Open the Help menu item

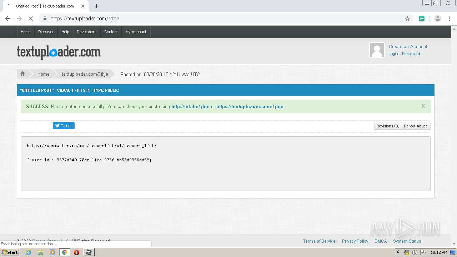pyautogui.click(x=65, y=32)
